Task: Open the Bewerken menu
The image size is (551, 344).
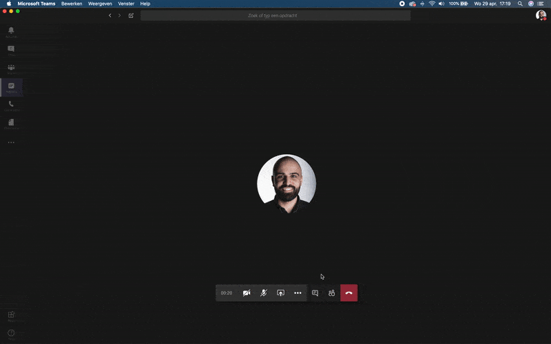Action: point(72,3)
